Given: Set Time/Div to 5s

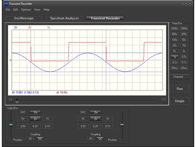Looking at the screenshot, I should tap(174, 51).
